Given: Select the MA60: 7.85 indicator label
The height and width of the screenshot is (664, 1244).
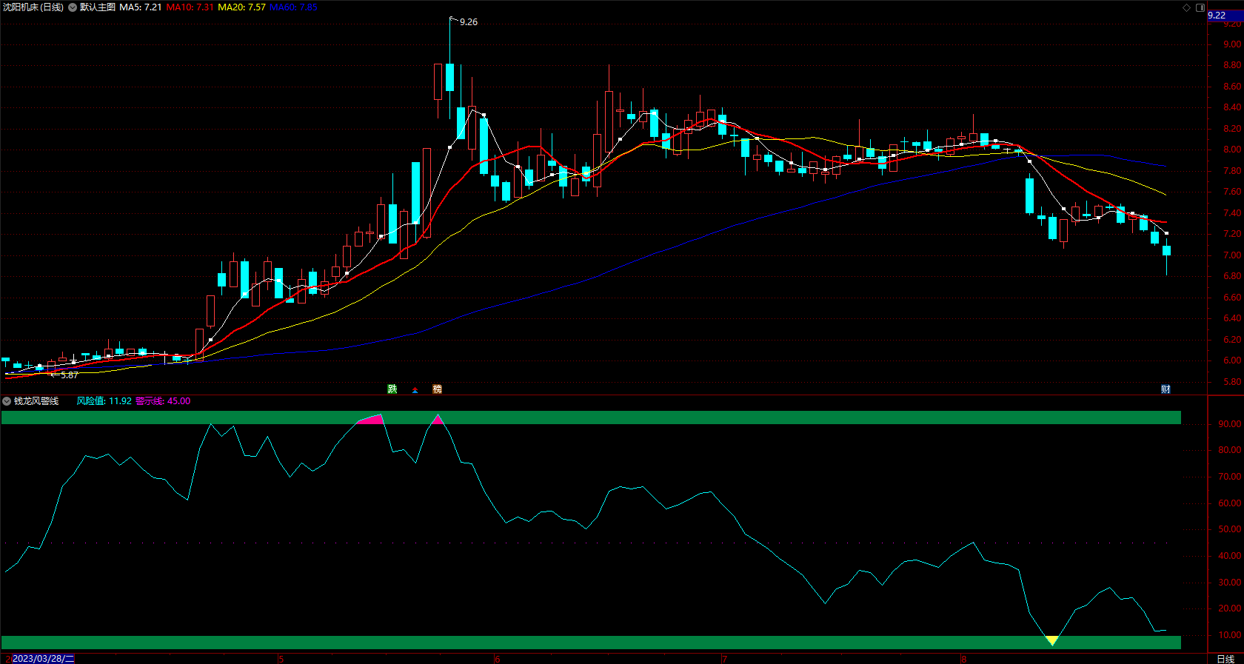Looking at the screenshot, I should coord(293,7).
